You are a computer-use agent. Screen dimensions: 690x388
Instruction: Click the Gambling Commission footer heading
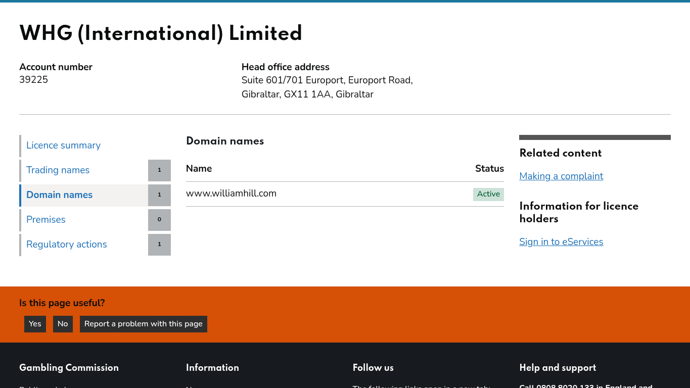coord(69,368)
